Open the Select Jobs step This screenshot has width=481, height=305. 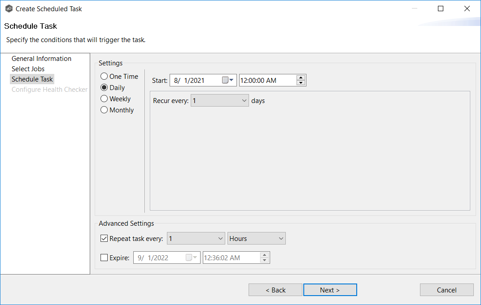click(x=28, y=69)
